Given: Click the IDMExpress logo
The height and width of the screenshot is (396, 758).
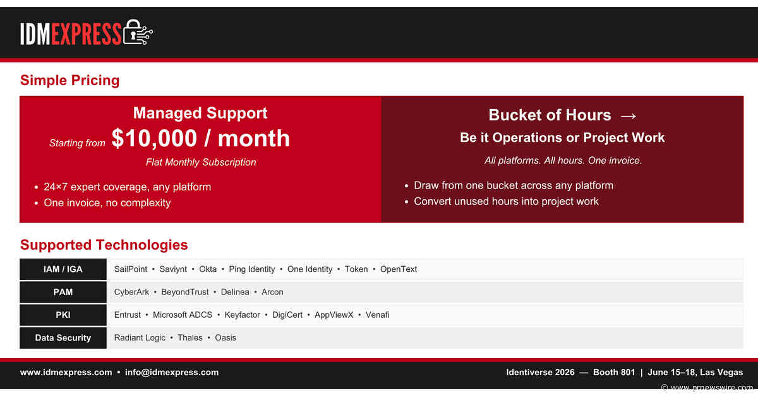Looking at the screenshot, I should pos(87,33).
